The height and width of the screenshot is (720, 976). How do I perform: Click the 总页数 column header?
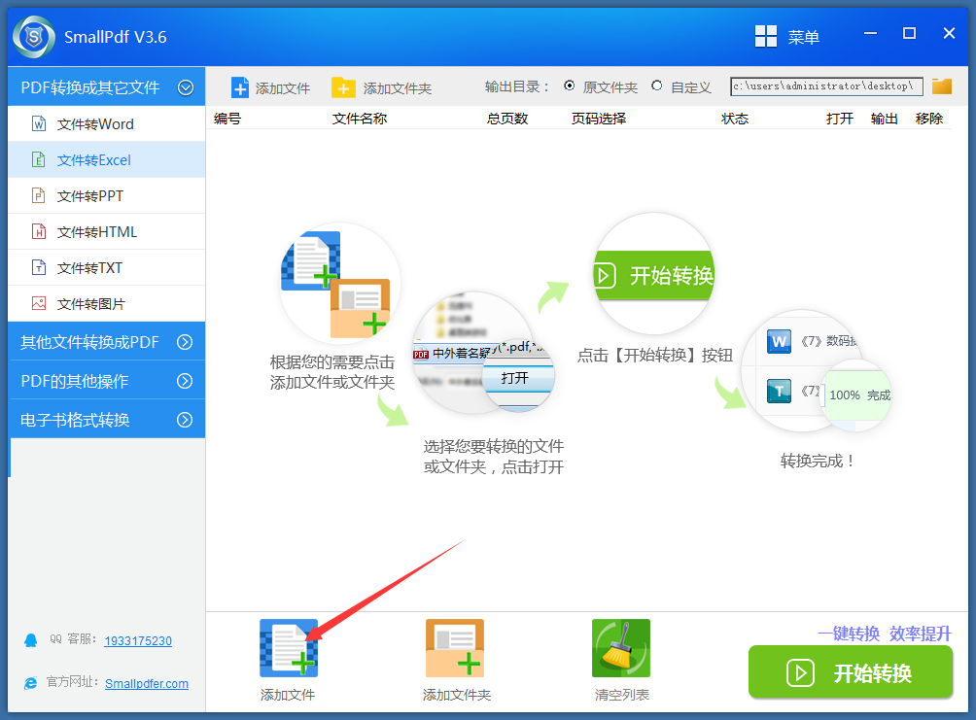click(507, 119)
